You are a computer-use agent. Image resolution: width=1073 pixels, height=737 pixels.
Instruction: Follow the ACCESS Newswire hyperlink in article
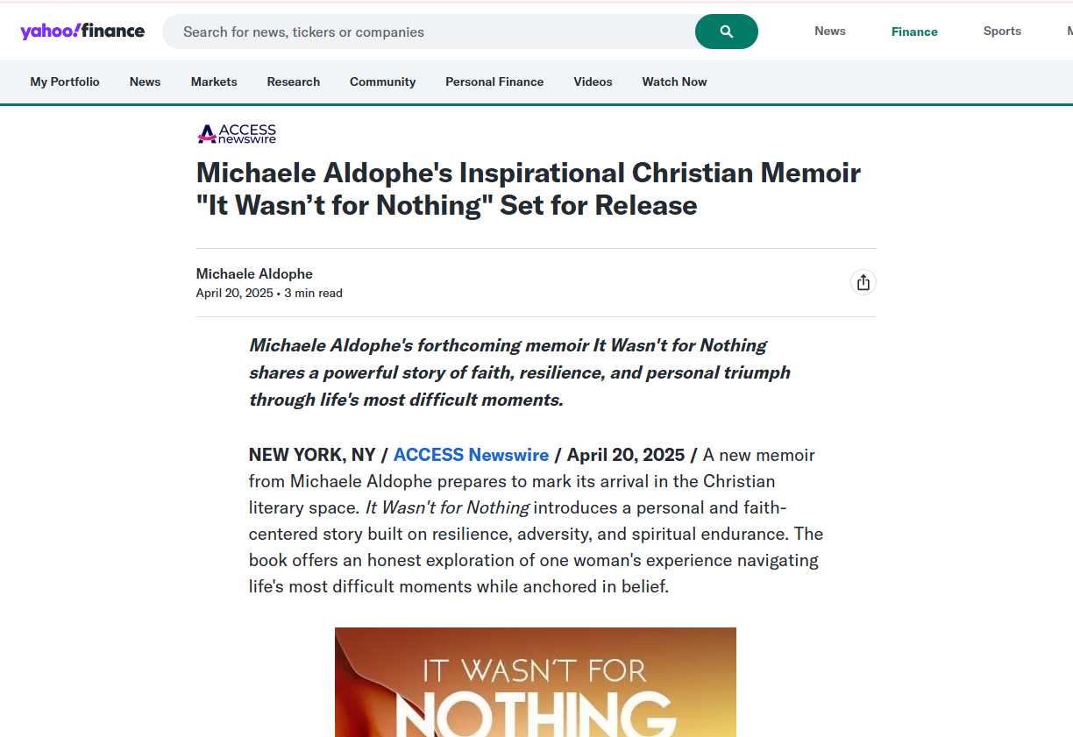point(471,455)
